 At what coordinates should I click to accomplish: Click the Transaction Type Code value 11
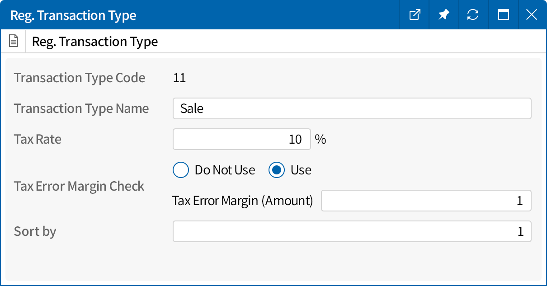click(179, 78)
